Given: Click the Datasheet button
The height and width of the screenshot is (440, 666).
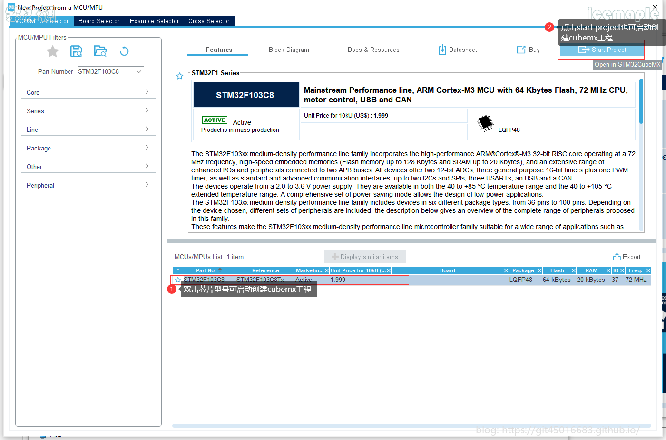Looking at the screenshot, I should [458, 50].
